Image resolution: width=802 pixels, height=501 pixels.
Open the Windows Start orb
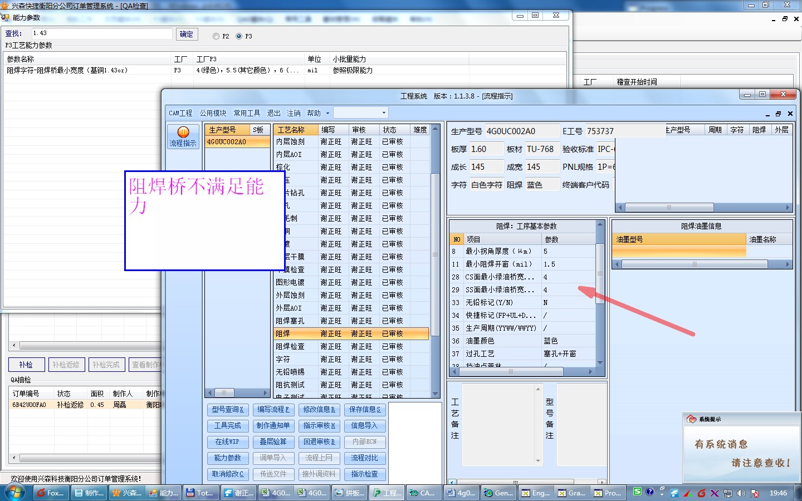pyautogui.click(x=15, y=493)
